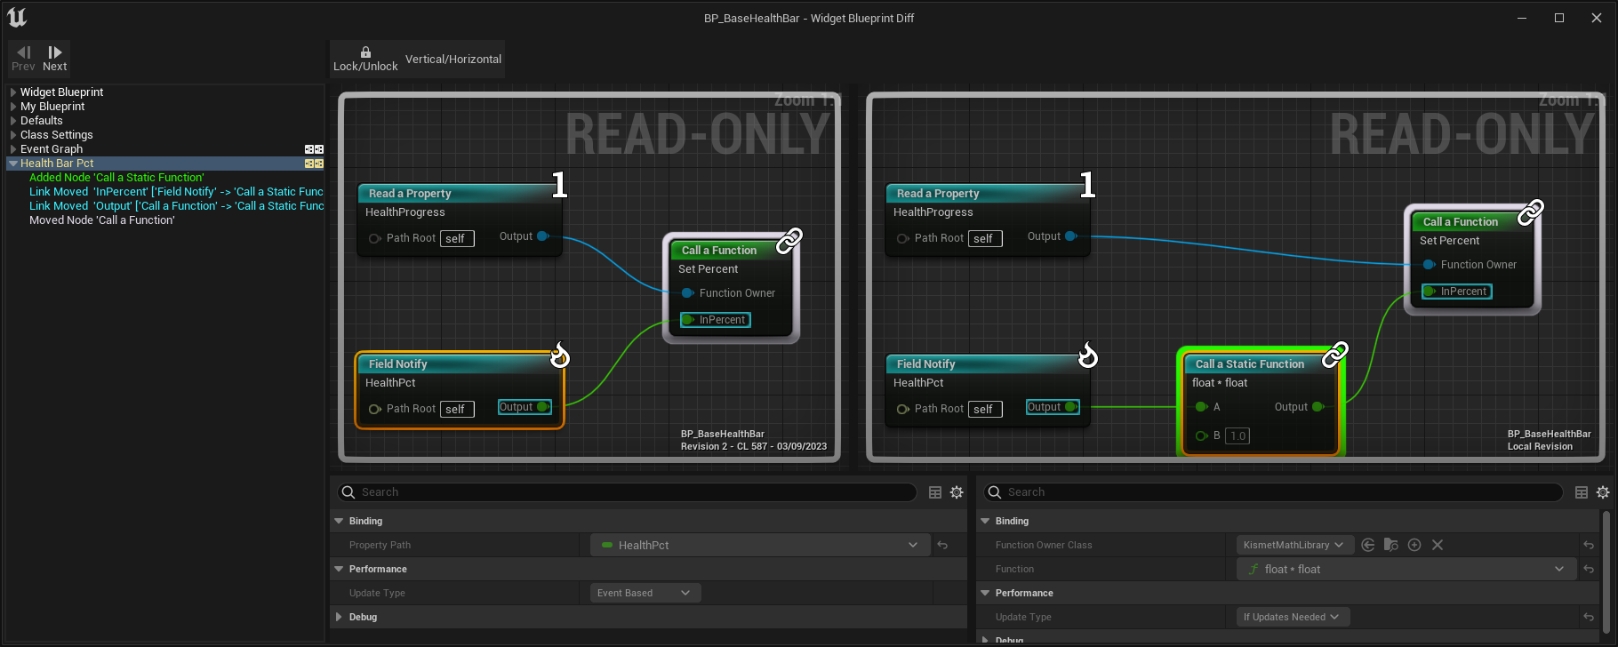Screen dimensions: 1618x647
Task: Select 'Added Node Call a Static Function' entry
Action: [116, 178]
